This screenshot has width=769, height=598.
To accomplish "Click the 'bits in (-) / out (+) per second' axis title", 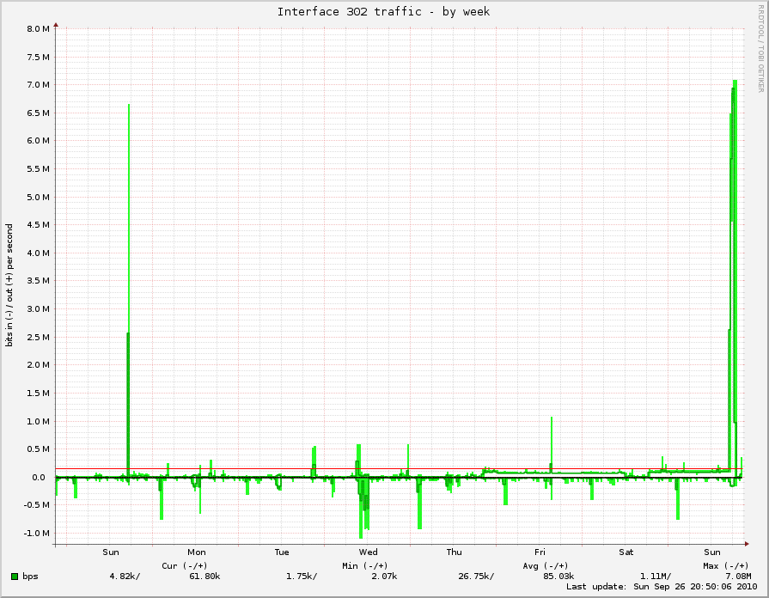I will coord(9,285).
